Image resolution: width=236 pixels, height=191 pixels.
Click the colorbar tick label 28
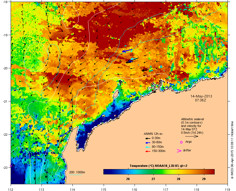coord(178,179)
